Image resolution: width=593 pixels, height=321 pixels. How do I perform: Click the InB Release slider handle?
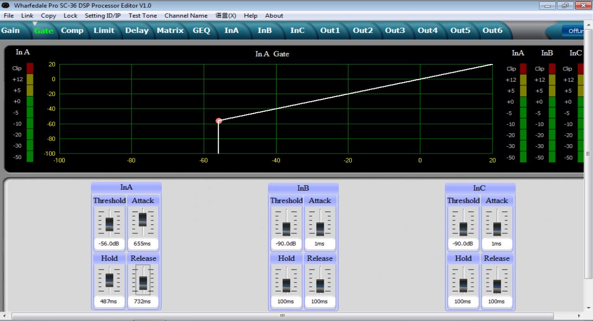tap(320, 285)
